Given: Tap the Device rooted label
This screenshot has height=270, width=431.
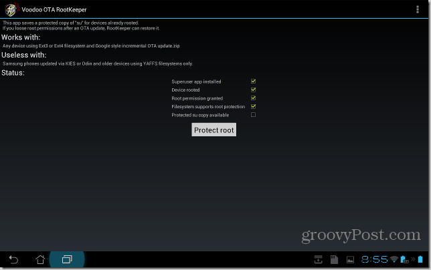Looking at the screenshot, I should (185, 90).
